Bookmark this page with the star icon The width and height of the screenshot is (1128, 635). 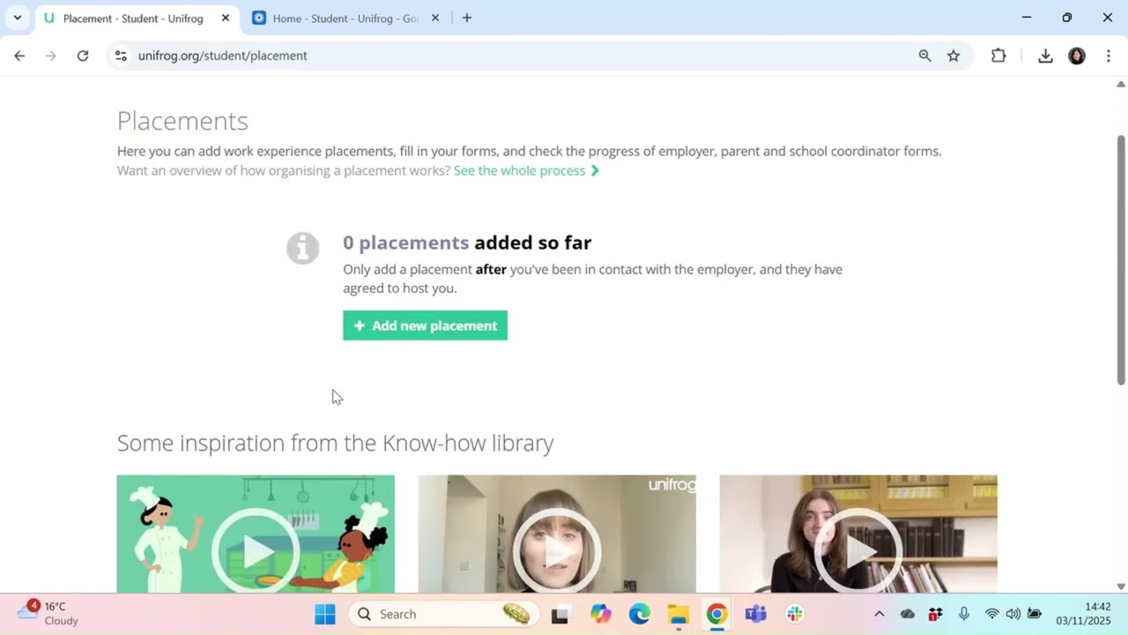coord(954,56)
